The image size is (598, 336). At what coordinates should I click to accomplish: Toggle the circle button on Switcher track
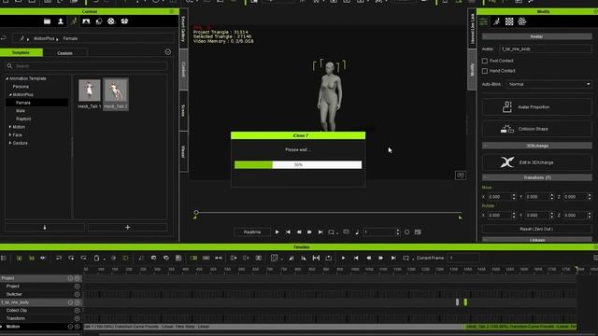[x=77, y=294]
